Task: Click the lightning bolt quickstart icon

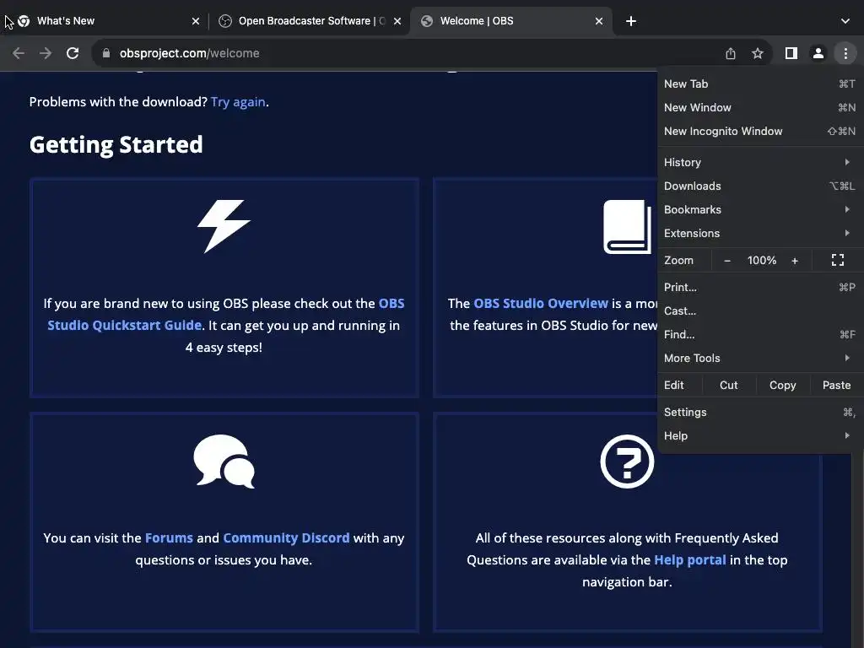Action: point(224,226)
